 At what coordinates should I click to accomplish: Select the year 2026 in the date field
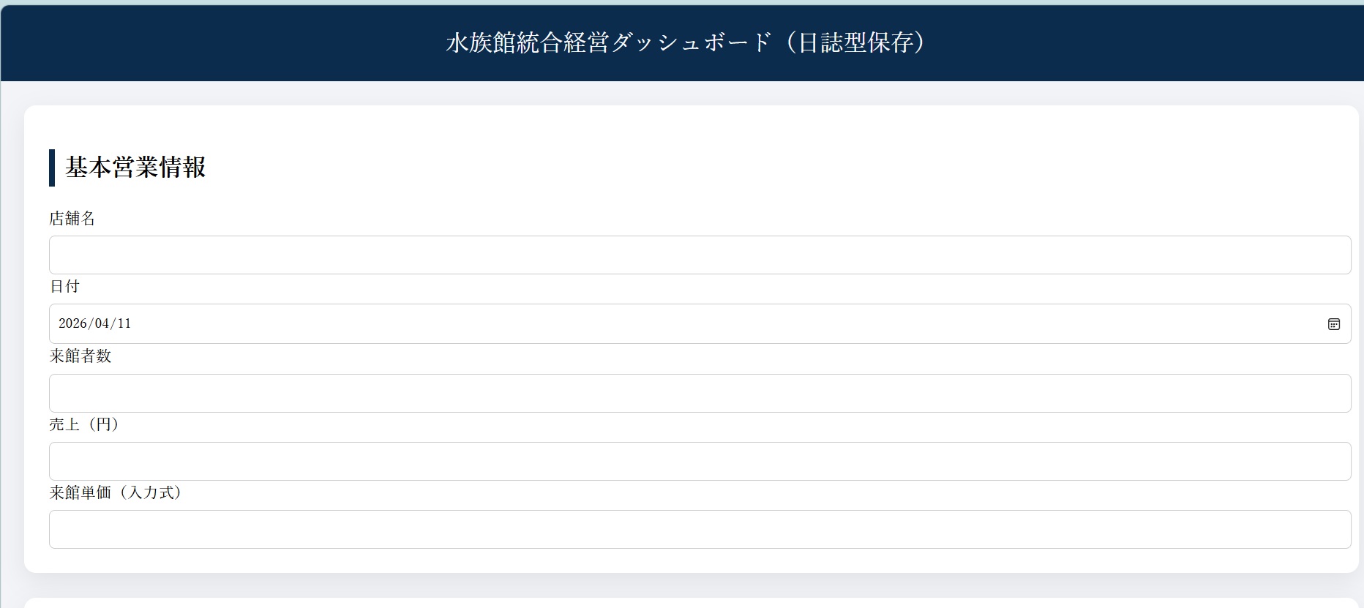(x=72, y=323)
